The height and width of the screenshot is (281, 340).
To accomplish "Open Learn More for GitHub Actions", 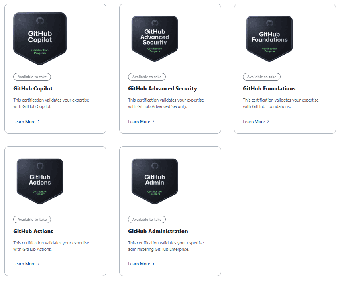I will click(24, 264).
